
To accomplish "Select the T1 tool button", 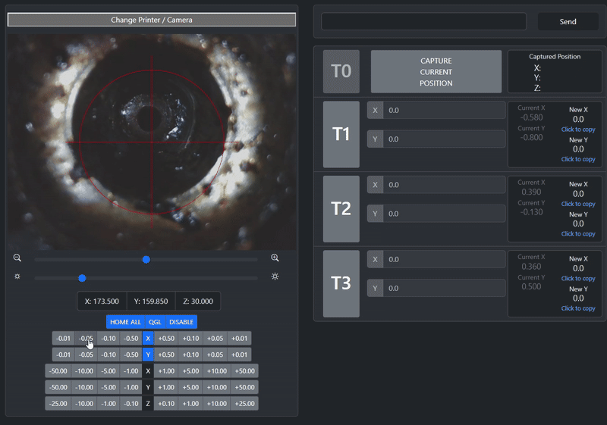I will [x=341, y=134].
